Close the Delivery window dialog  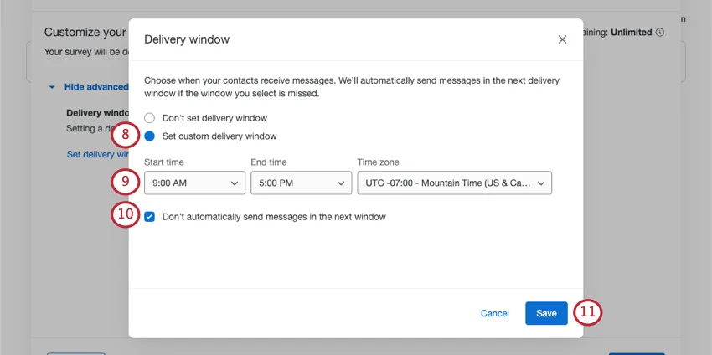pyautogui.click(x=562, y=39)
